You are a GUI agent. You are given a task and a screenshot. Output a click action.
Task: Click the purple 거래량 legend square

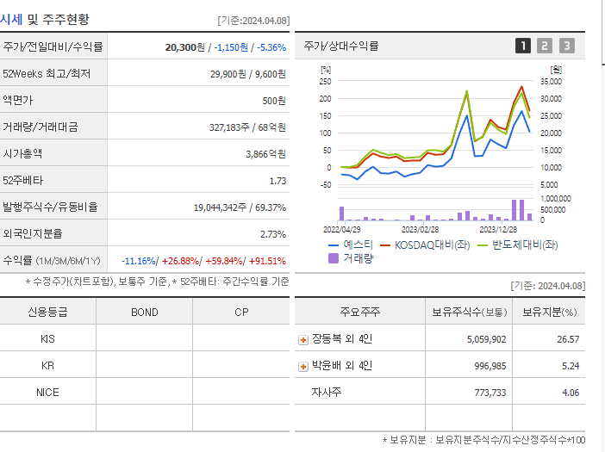pyautogui.click(x=334, y=258)
